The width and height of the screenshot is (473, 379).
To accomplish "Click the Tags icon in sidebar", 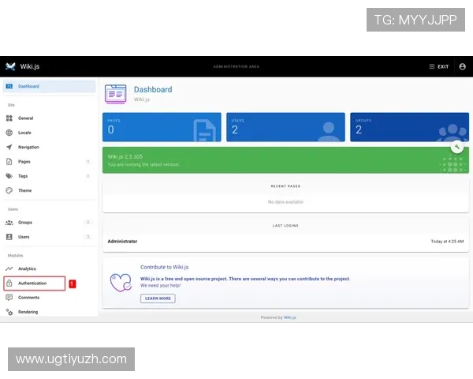I will coord(9,176).
